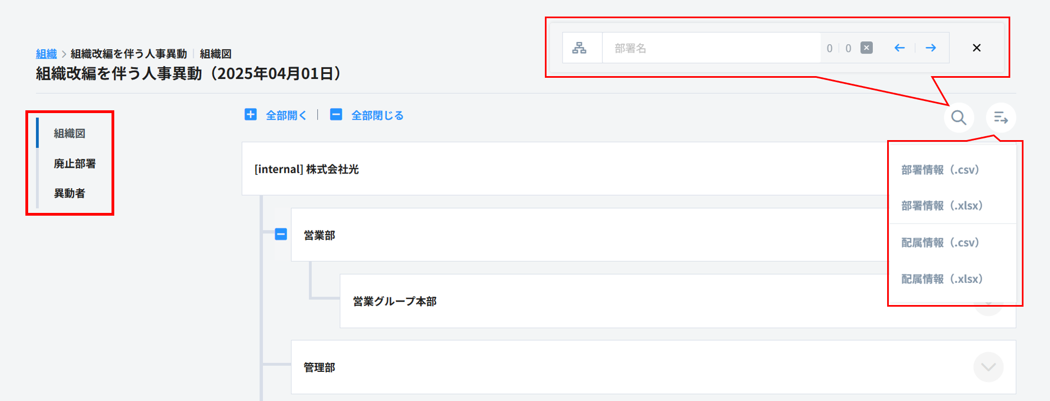Select 配属情報 (.xlsx) from menu
Viewport: 1050px width, 401px height.
[x=942, y=279]
